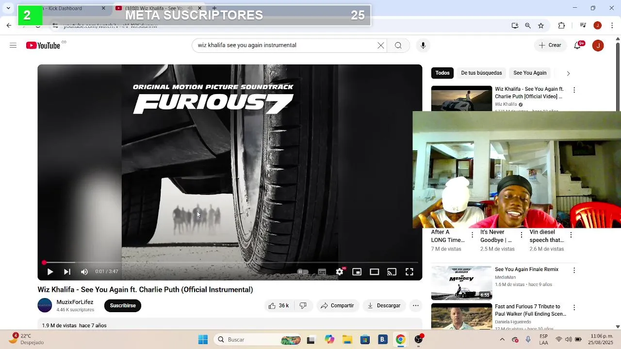Screen dimensions: 621x349
Task: Go back with browser back arrow
Action: (9, 26)
